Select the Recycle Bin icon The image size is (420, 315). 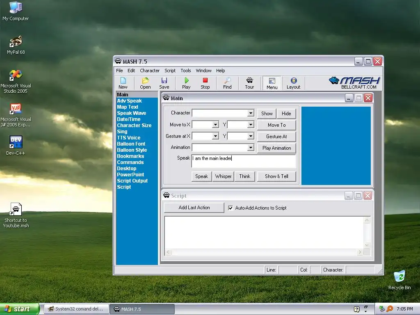tap(399, 280)
